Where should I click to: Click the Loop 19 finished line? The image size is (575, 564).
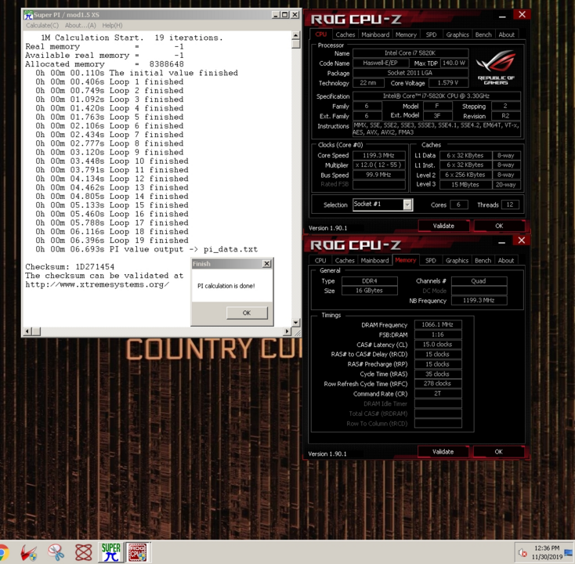112,240
